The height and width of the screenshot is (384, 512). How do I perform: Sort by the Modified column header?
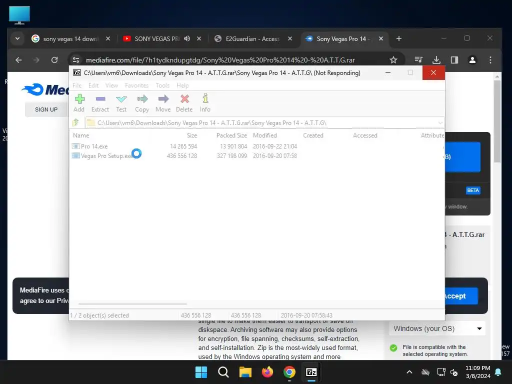pos(265,135)
